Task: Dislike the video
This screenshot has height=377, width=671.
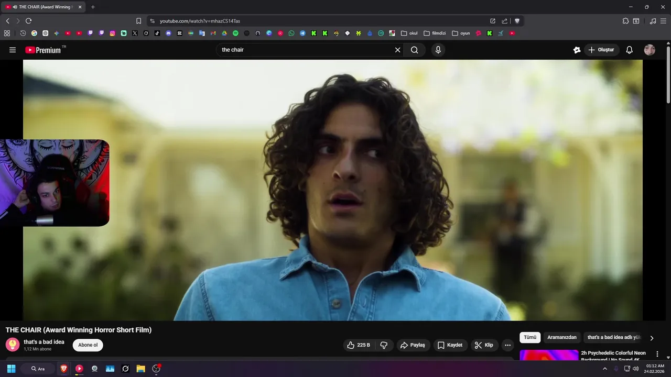Action: click(x=384, y=345)
